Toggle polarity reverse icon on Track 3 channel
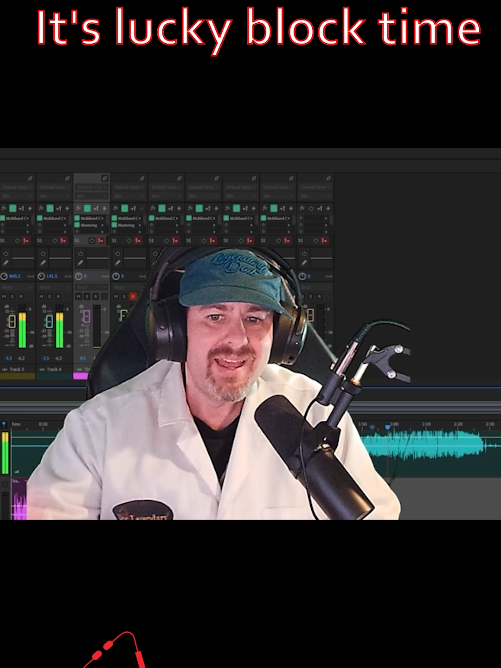The height and width of the screenshot is (668, 501). [30, 179]
